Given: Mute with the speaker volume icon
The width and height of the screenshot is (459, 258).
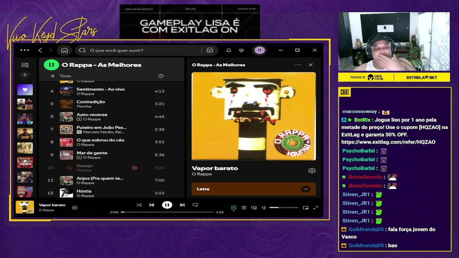Looking at the screenshot, I should point(264,207).
